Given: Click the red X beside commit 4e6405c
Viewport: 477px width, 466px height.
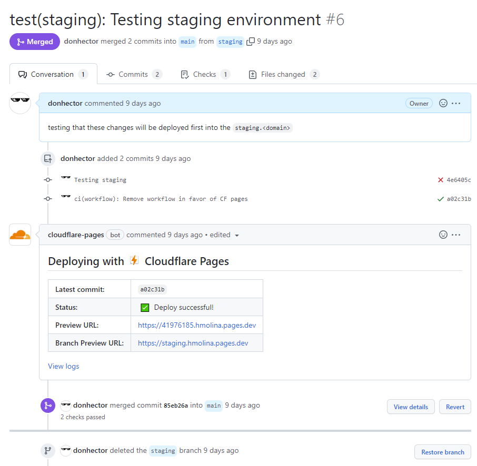Looking at the screenshot, I should tap(440, 179).
